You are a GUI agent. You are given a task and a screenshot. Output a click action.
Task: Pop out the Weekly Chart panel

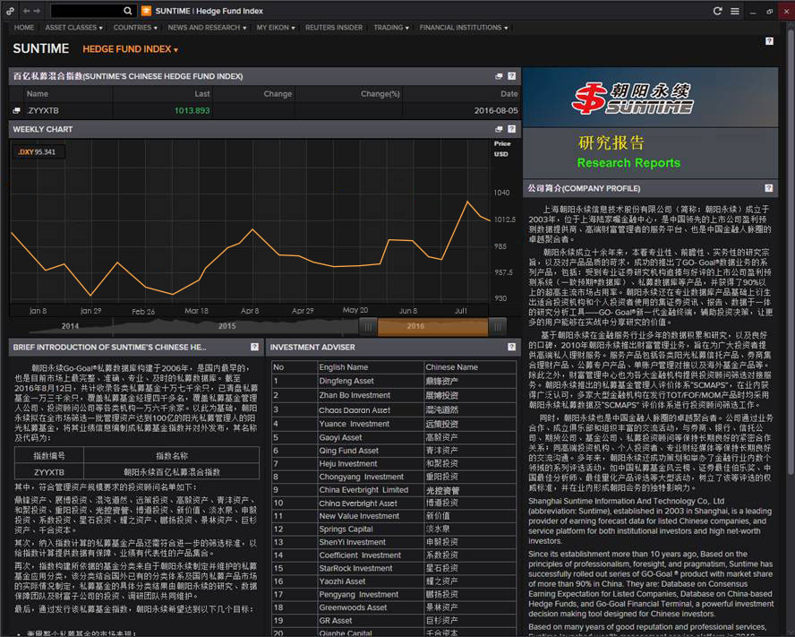(499, 129)
